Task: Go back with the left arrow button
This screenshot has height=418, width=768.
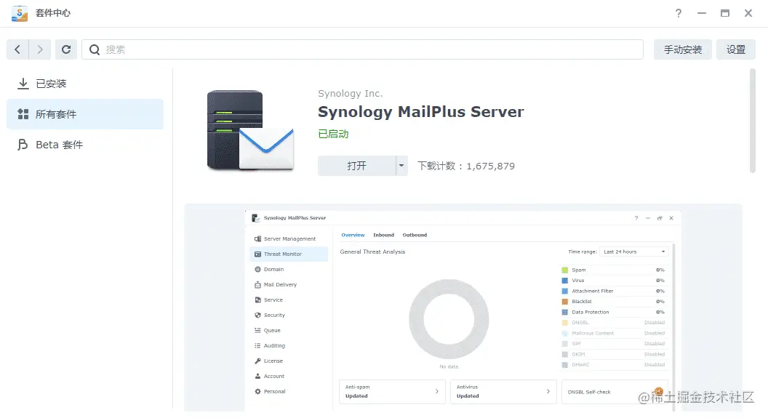Action: pos(17,49)
